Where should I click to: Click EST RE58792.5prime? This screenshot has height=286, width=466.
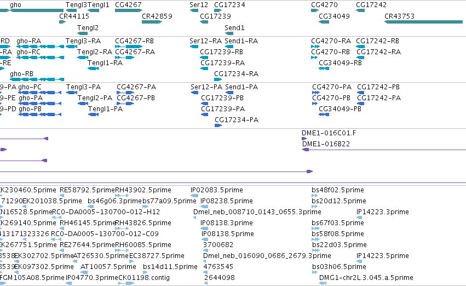pos(87,190)
